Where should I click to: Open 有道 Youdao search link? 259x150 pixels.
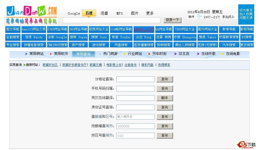click(x=121, y=37)
